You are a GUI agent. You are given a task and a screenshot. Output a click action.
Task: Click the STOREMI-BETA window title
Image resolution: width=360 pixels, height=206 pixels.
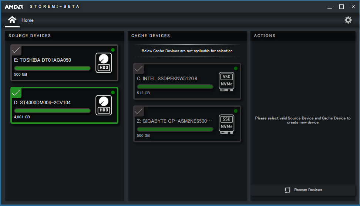coord(54,6)
